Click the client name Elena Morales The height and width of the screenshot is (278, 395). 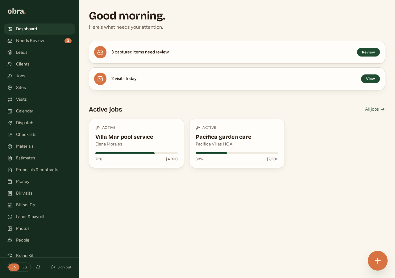(x=109, y=144)
